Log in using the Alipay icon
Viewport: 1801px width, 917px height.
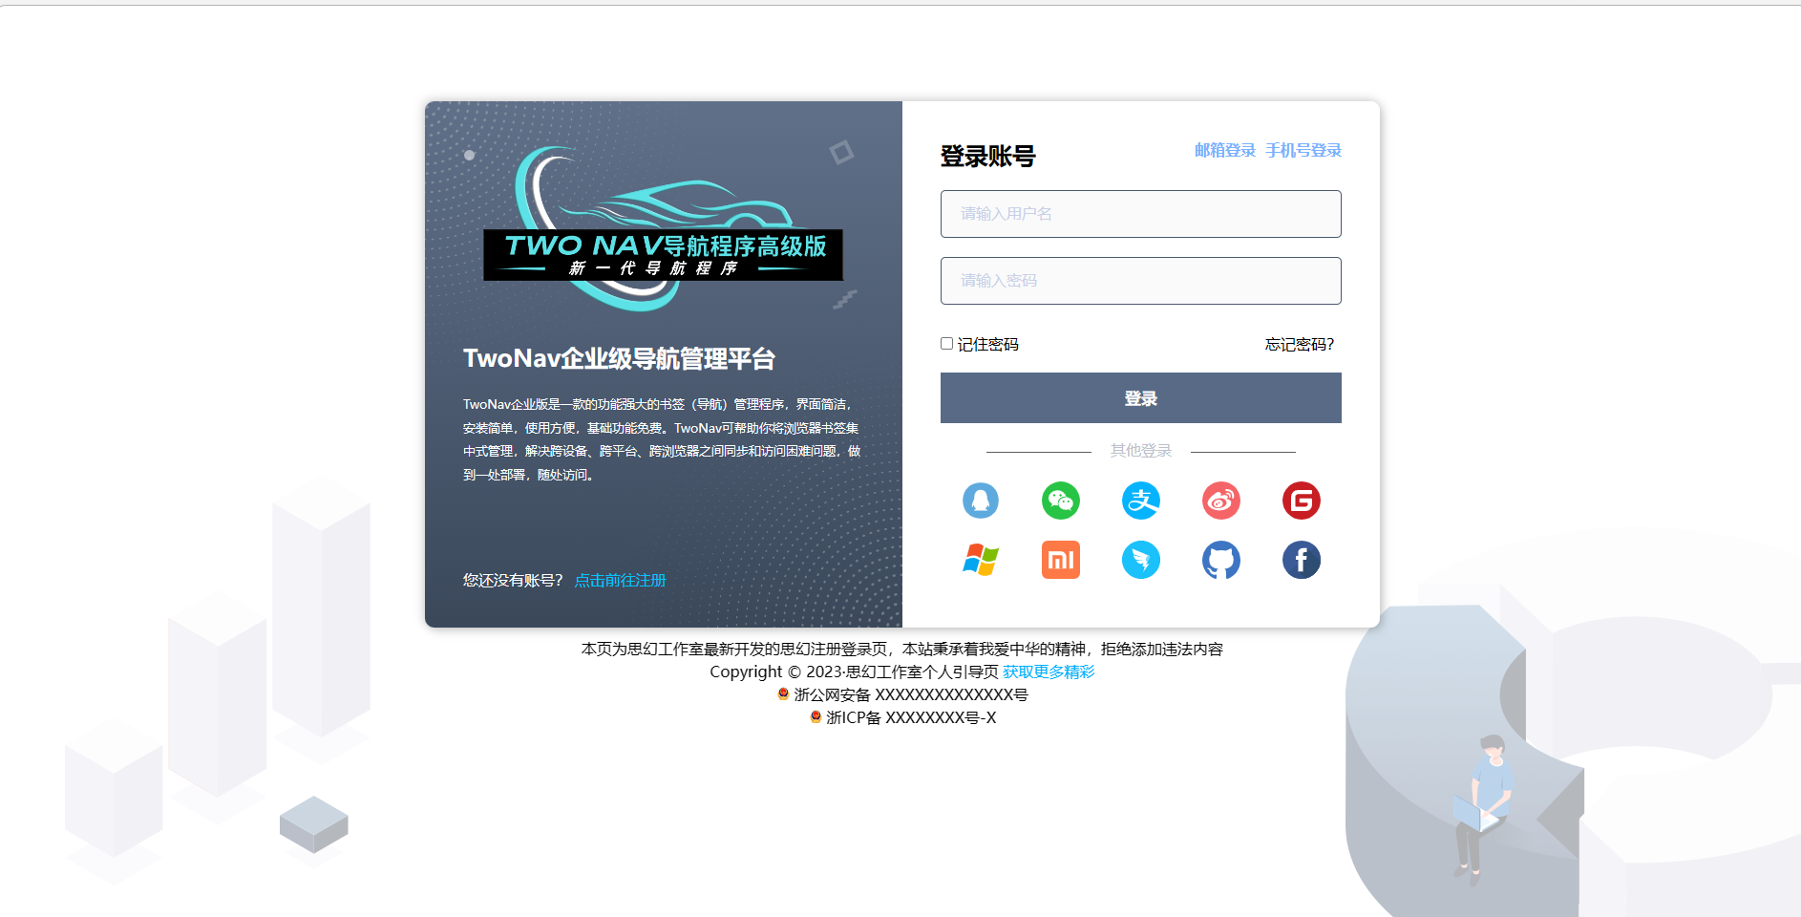(1140, 501)
